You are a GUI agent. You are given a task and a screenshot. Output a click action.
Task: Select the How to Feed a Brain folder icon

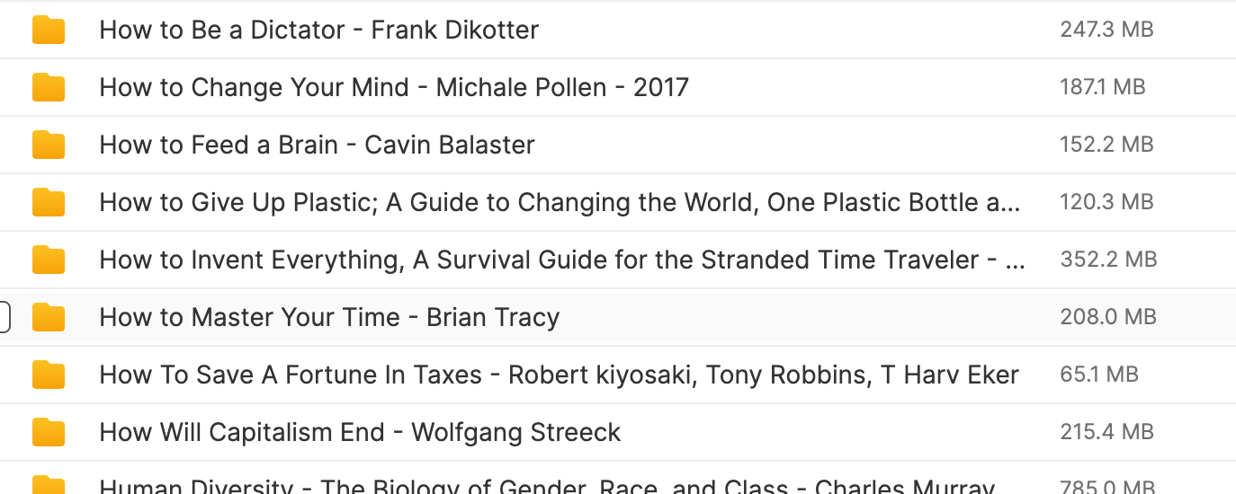[49, 145]
